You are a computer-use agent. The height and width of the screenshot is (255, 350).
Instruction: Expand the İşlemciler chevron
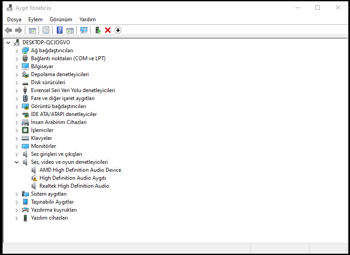[x=17, y=131]
